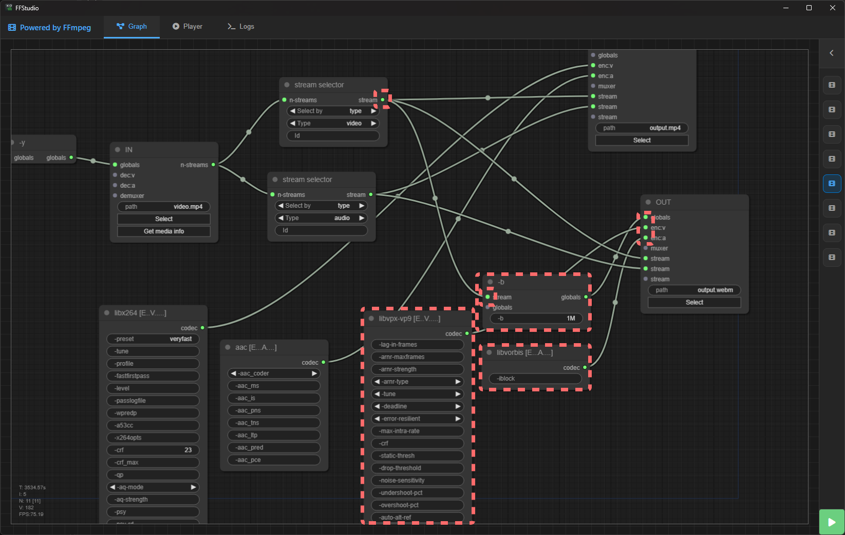Click the n-streams output port on IN node

pyautogui.click(x=213, y=165)
